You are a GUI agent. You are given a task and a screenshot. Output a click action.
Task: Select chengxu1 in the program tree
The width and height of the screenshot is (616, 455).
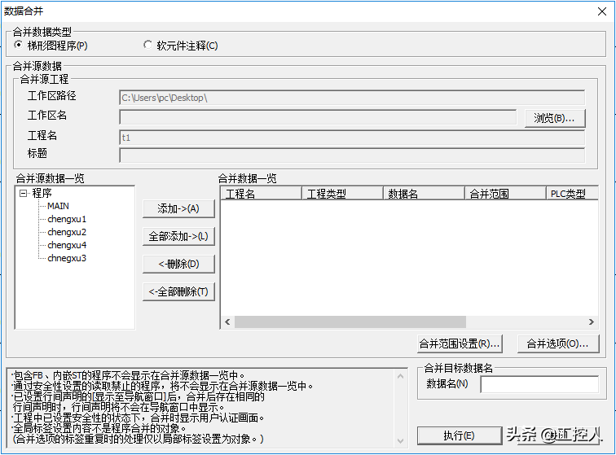pyautogui.click(x=67, y=219)
